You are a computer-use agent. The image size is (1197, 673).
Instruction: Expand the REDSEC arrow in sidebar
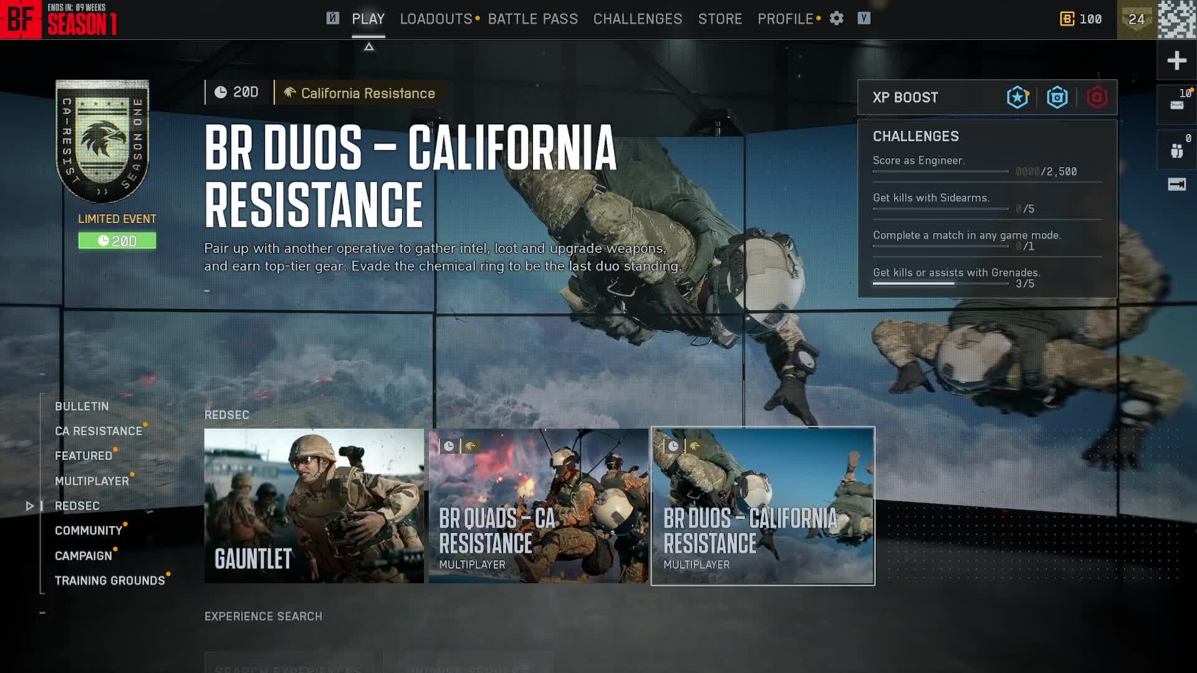[x=29, y=506]
